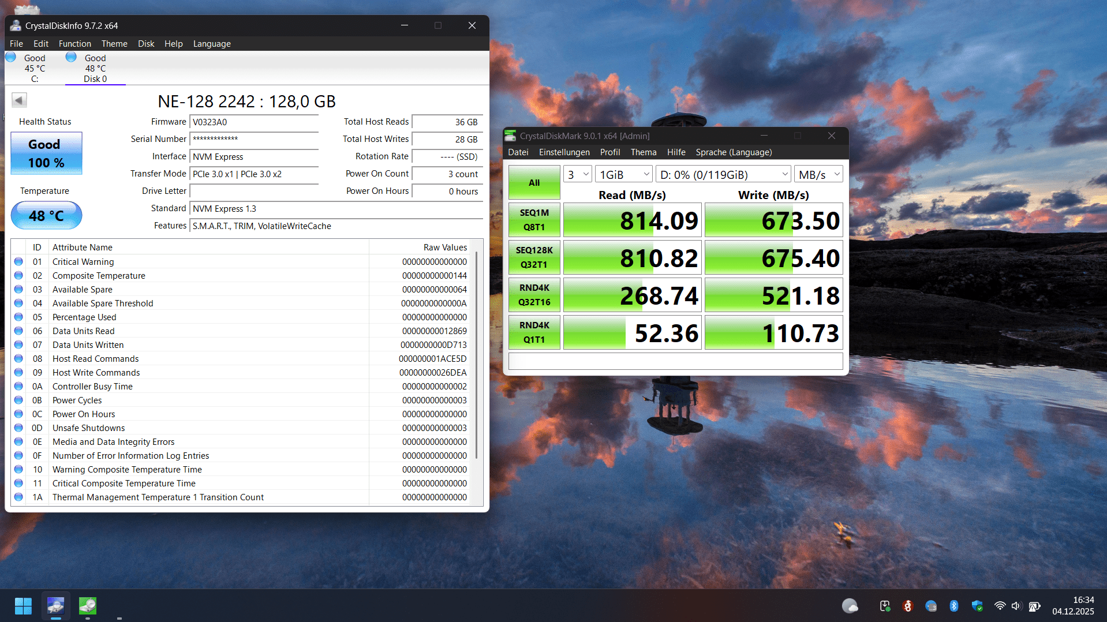Click the status orb beside Available Spare row 03

tap(18, 290)
